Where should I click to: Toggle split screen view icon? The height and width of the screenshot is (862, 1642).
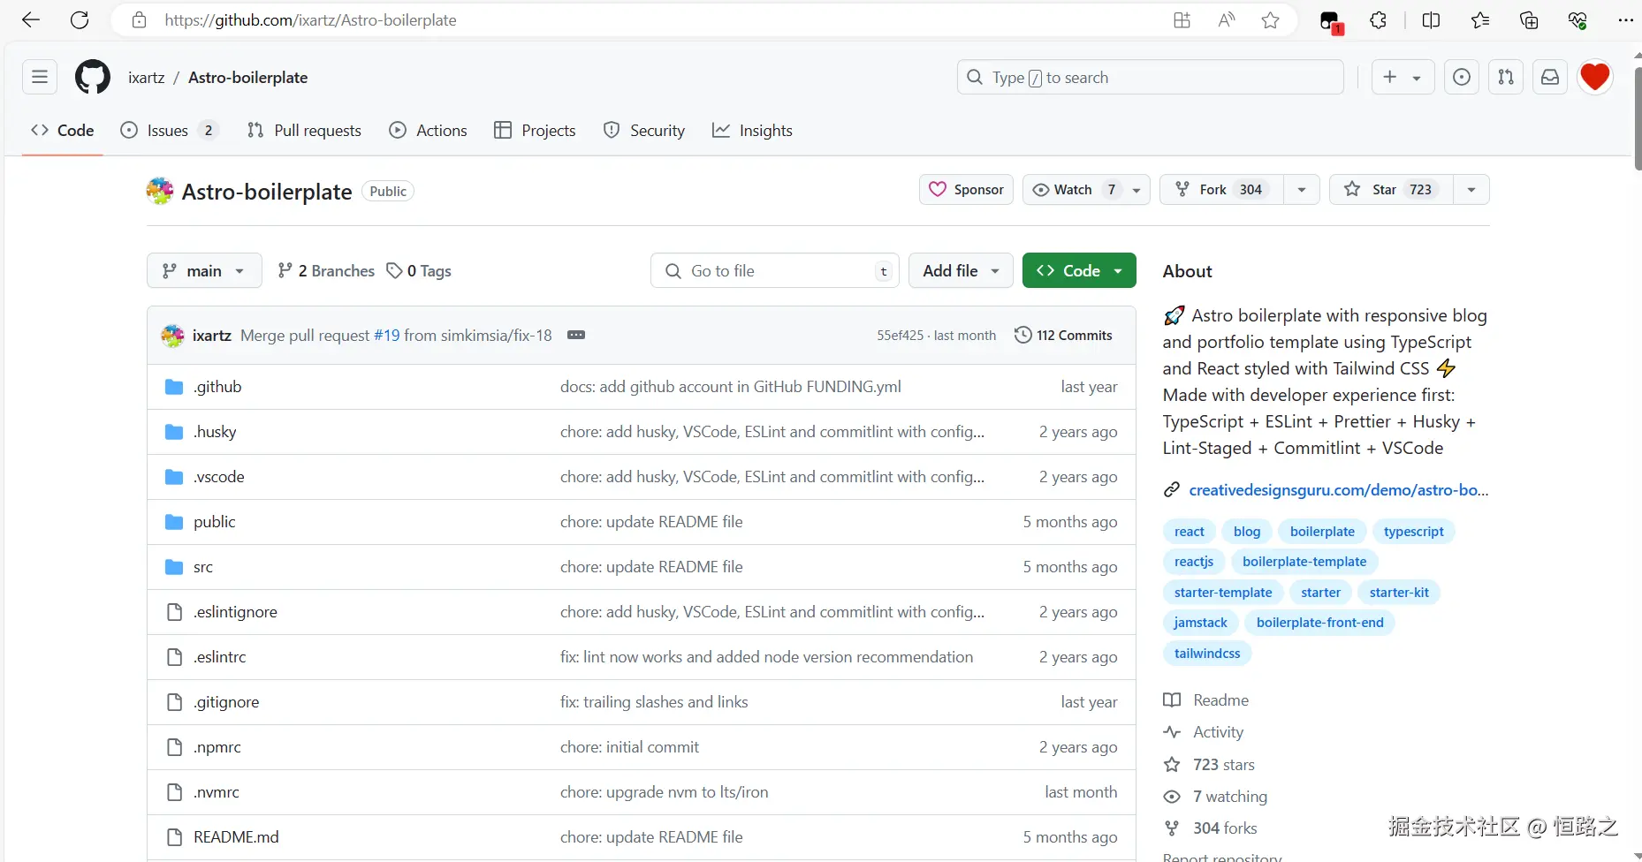pos(1432,20)
